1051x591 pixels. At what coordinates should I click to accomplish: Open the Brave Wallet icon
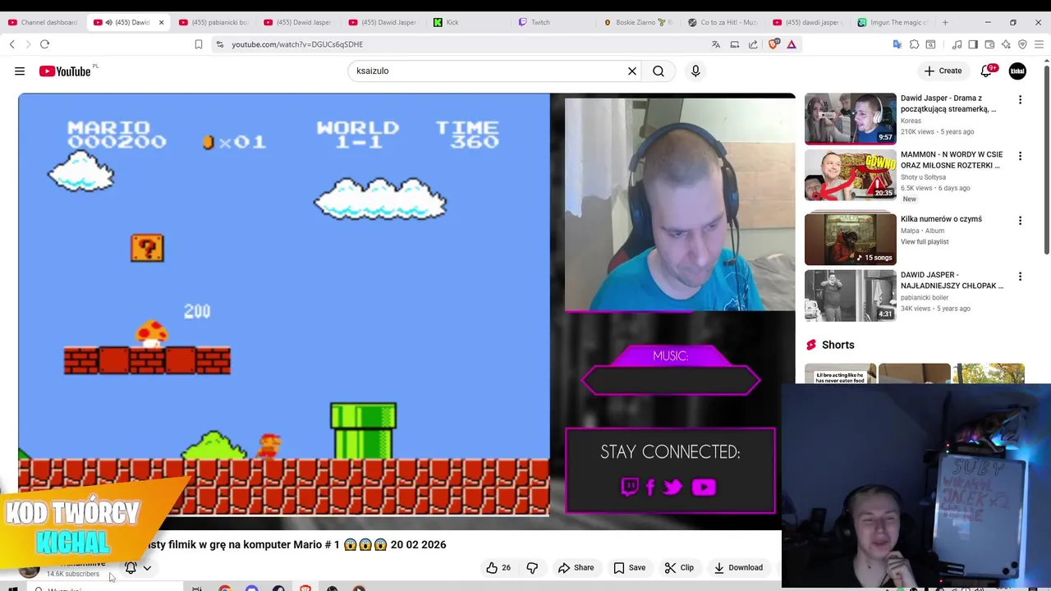(x=989, y=44)
